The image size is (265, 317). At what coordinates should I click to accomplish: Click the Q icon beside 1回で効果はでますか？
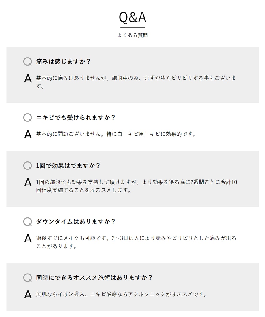pos(28,166)
